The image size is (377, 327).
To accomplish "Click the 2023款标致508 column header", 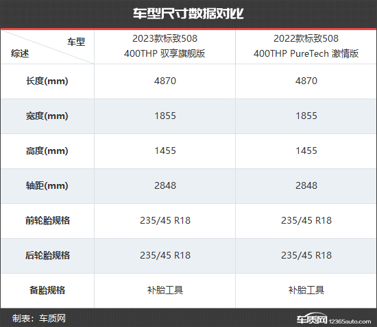I will 165,46.
